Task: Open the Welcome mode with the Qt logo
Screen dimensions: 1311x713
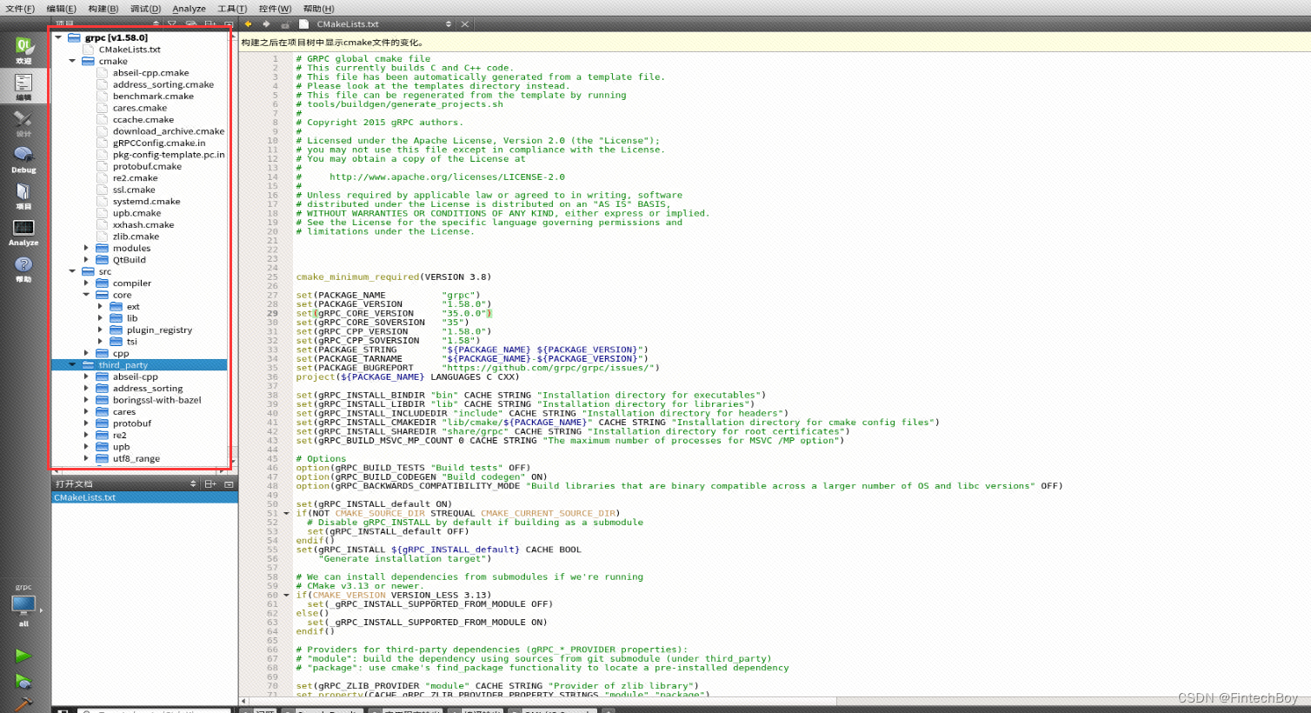Action: [x=23, y=50]
